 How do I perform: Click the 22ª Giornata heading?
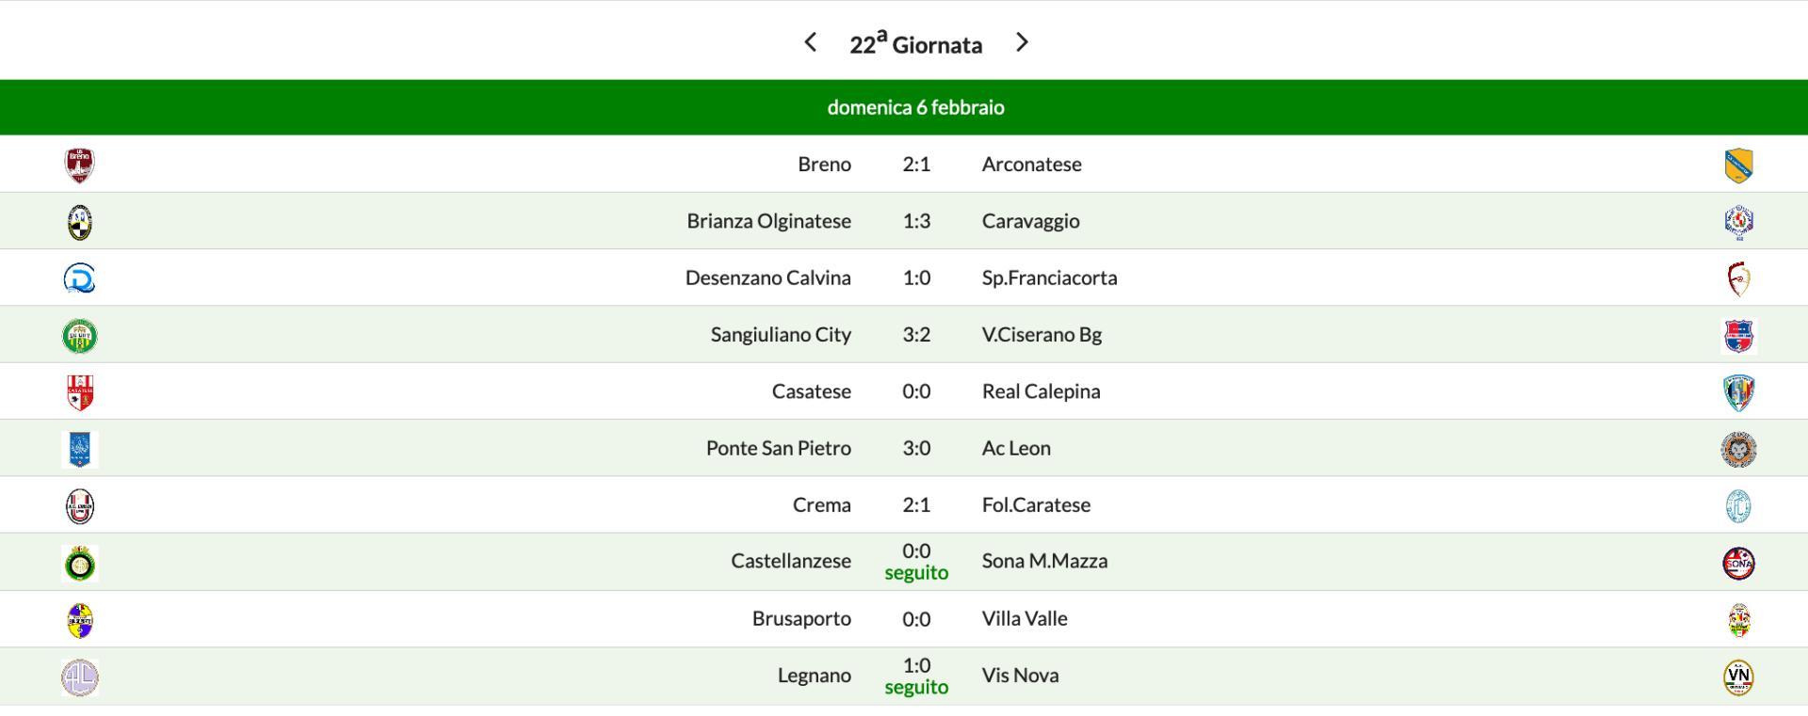point(915,44)
